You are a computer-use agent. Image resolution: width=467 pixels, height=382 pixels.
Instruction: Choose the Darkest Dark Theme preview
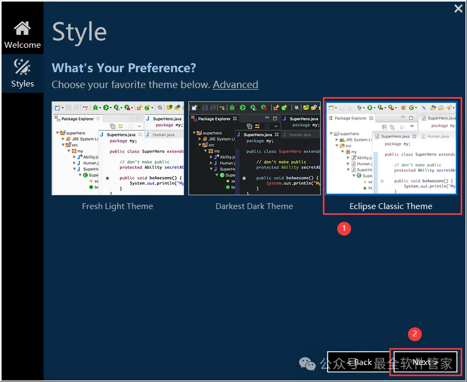click(x=254, y=148)
